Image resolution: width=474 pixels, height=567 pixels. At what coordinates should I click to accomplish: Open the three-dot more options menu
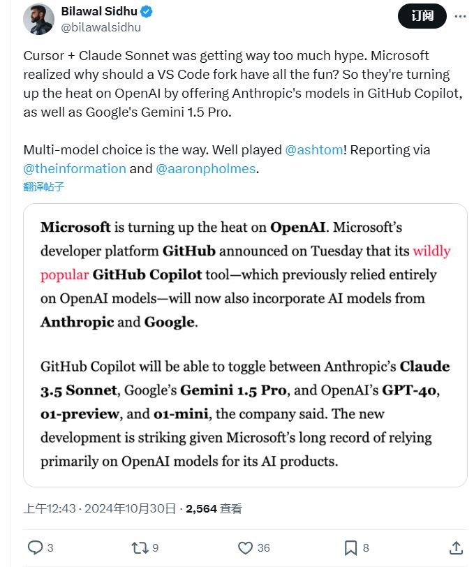(x=461, y=16)
